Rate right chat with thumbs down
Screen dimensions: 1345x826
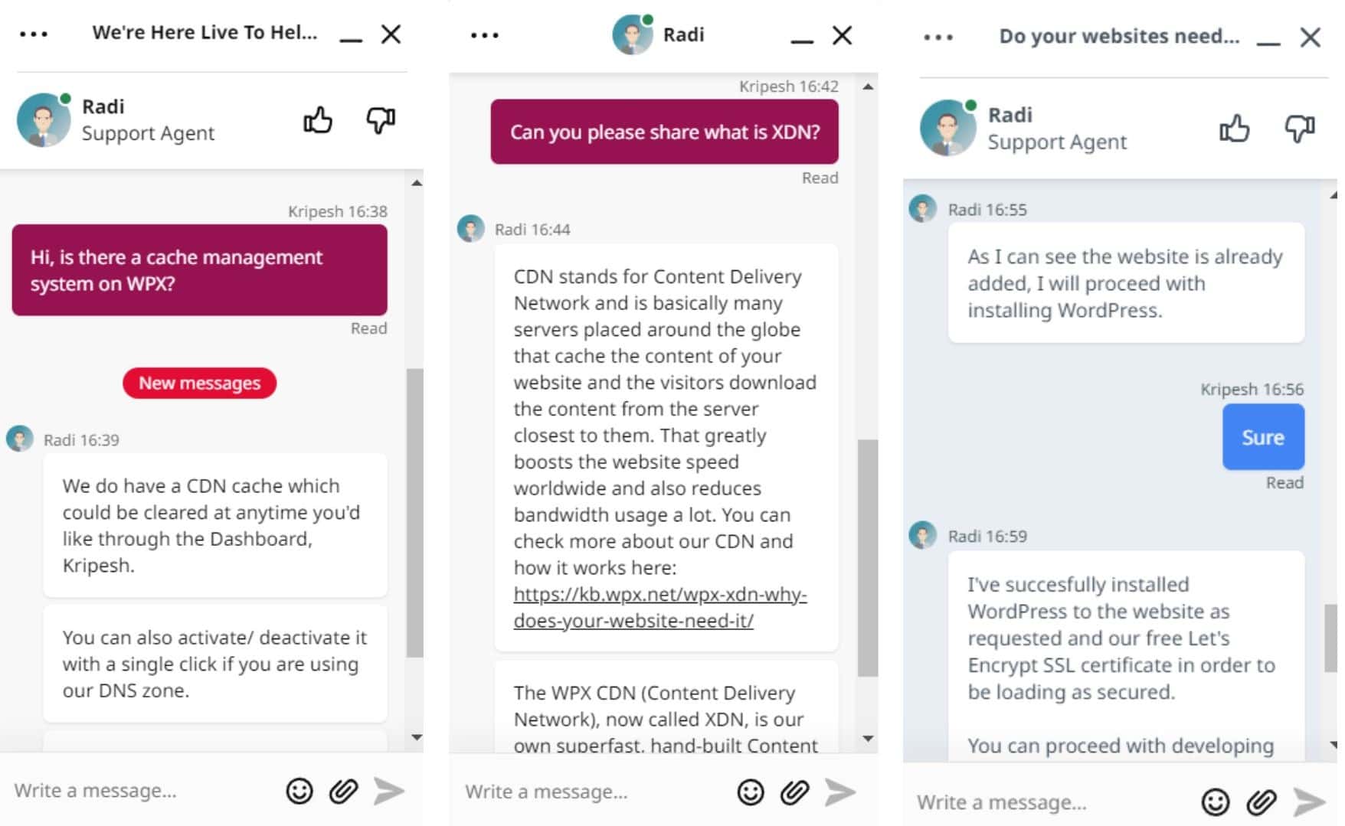[x=1300, y=129]
